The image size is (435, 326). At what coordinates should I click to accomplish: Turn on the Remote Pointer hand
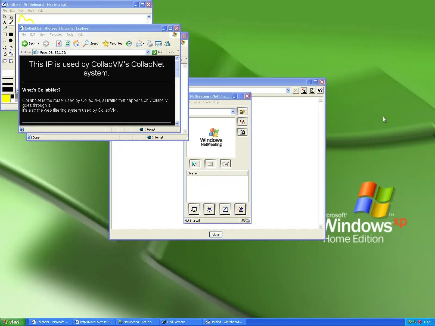(11, 48)
